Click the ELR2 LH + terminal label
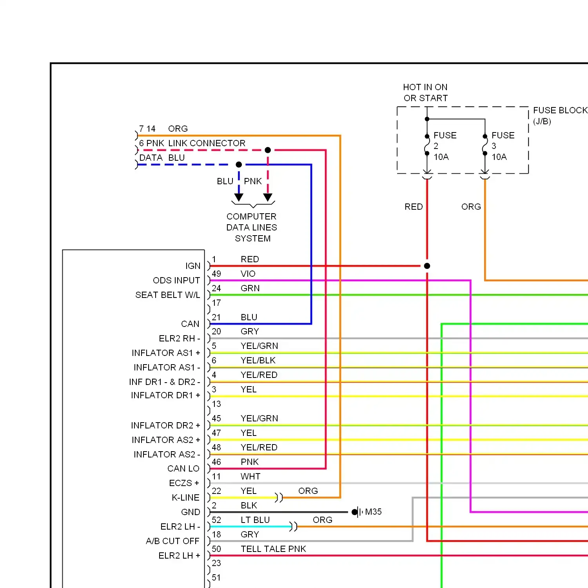The height and width of the screenshot is (588, 588). (179, 555)
